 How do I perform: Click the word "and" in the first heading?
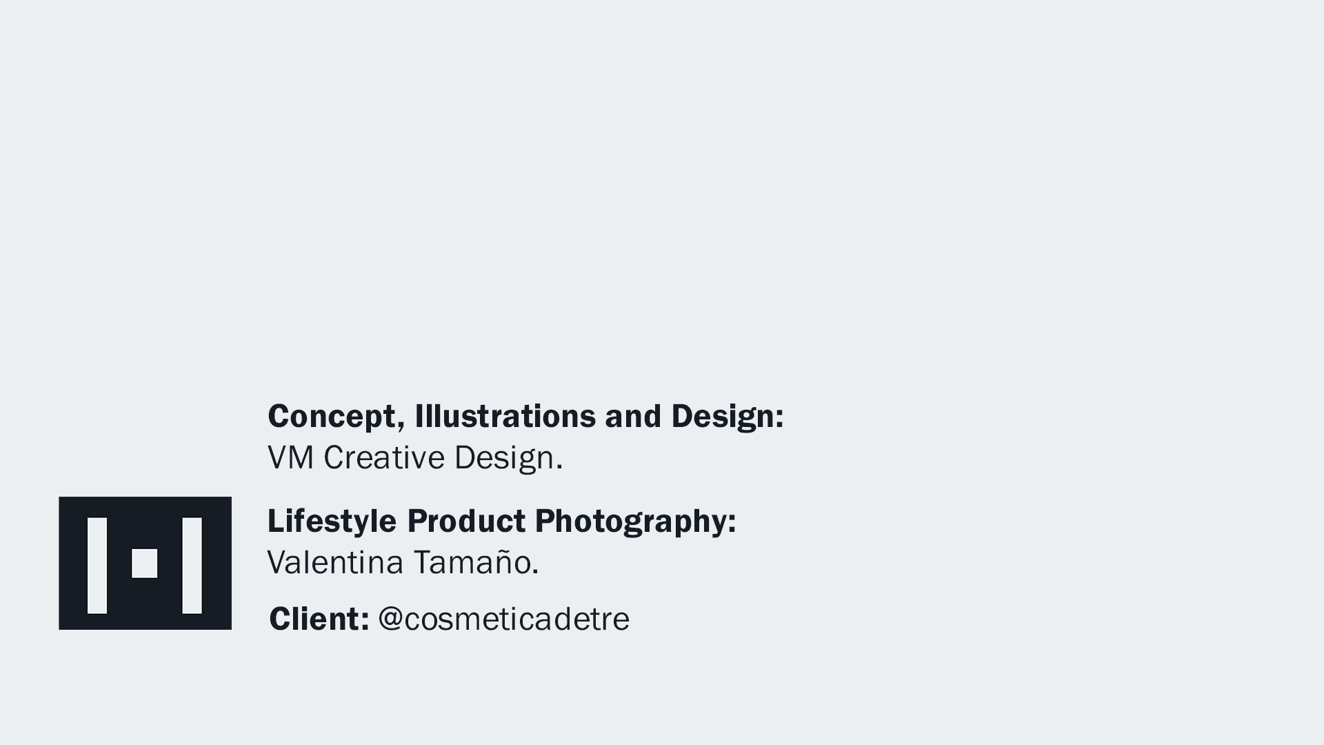click(x=633, y=416)
